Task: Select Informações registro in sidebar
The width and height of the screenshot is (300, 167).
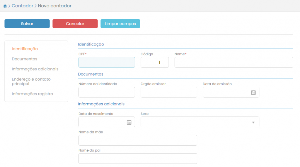Action: (32, 94)
